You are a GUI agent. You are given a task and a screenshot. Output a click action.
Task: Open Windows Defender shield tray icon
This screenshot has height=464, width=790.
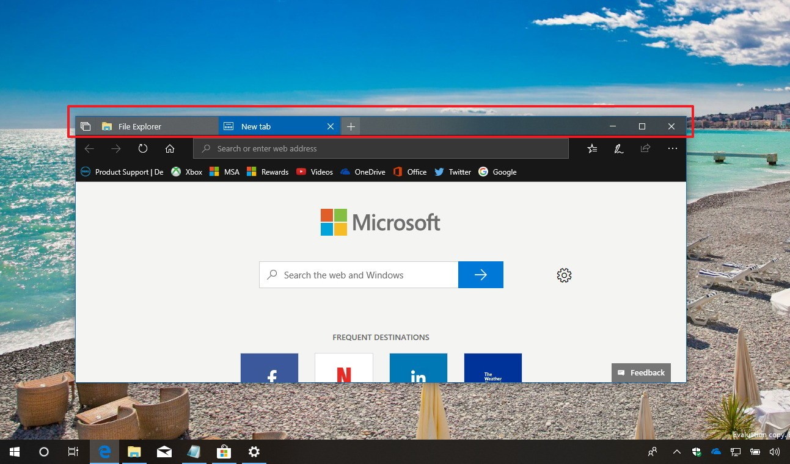point(696,452)
